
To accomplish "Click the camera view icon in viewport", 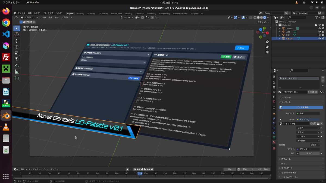I will pyautogui.click(x=267, y=52).
